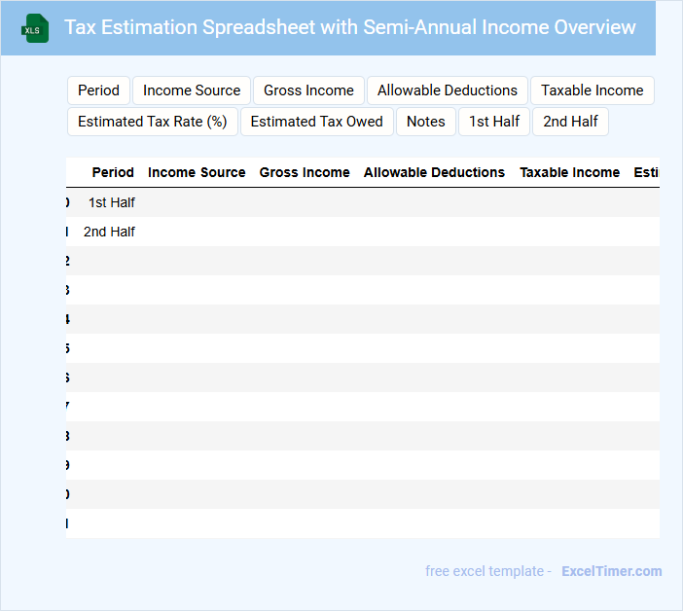Select the Estimated Tax Rate (%) tag

tap(152, 122)
